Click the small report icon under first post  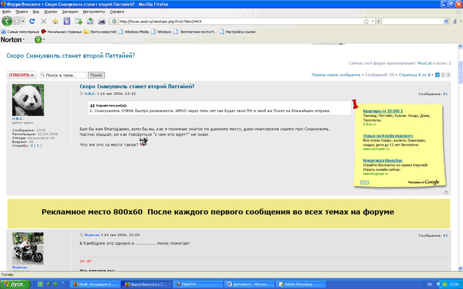446,192
